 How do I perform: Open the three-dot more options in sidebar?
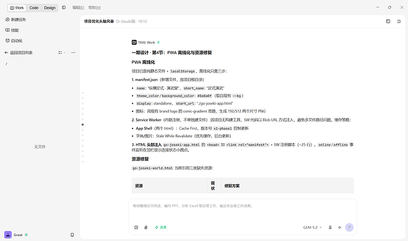point(73,52)
